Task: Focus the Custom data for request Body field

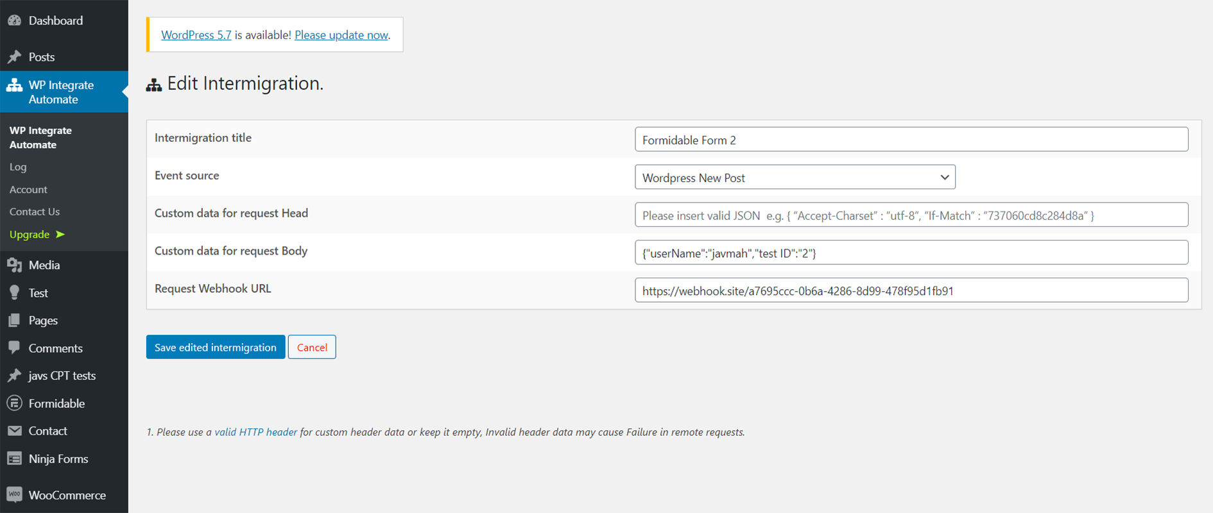Action: pos(911,253)
